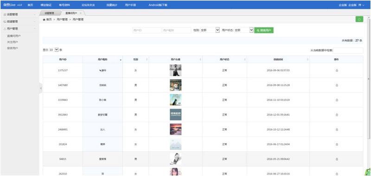Open 用户手册 in the top navigation
This screenshot has height=176, width=371.
[130, 5]
